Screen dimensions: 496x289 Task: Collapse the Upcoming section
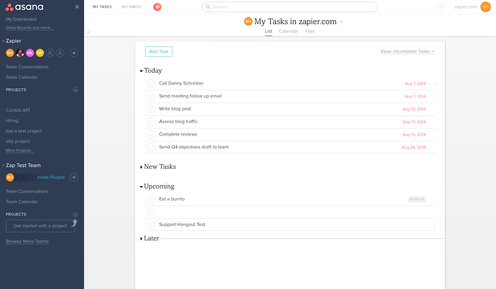click(141, 187)
